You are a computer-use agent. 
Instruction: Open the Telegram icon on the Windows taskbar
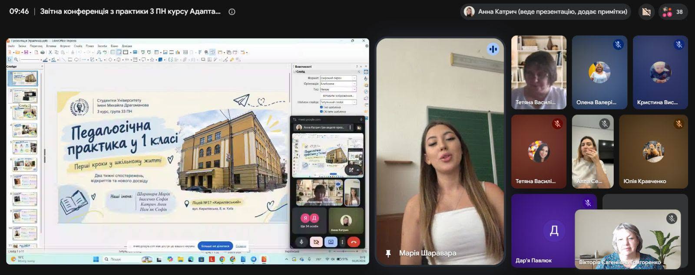254,259
